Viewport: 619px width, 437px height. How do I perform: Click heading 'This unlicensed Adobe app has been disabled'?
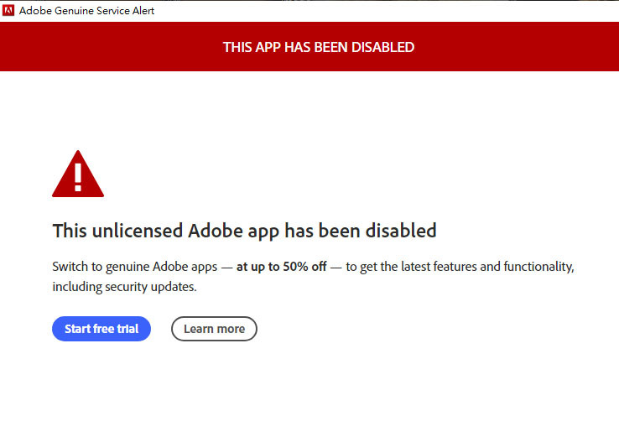coord(244,231)
